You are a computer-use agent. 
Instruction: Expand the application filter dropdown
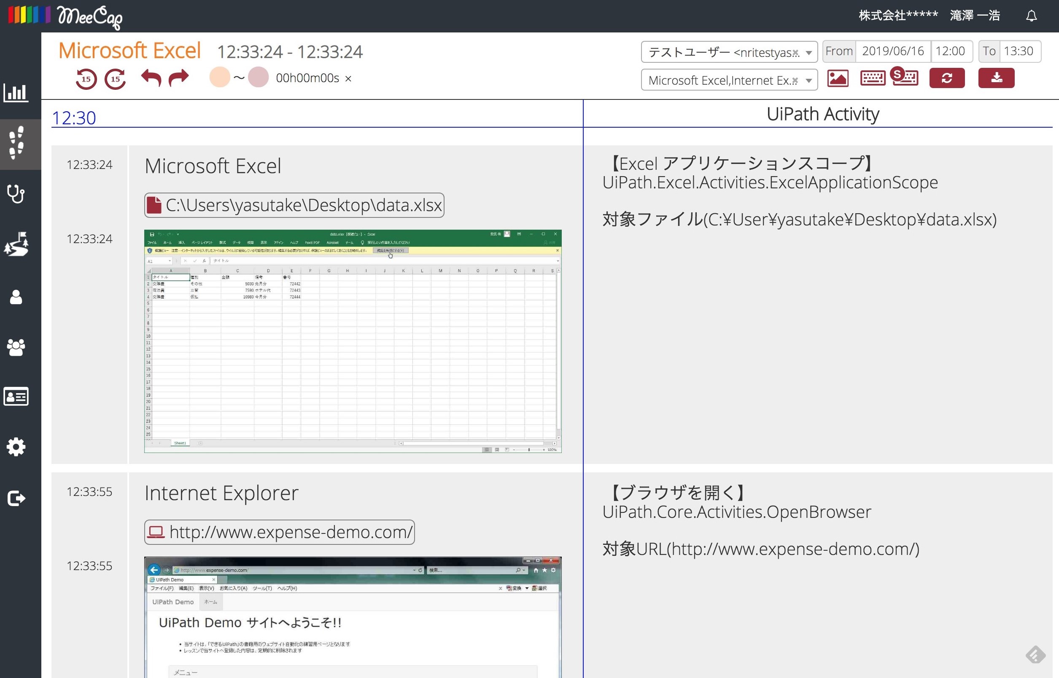coord(809,80)
